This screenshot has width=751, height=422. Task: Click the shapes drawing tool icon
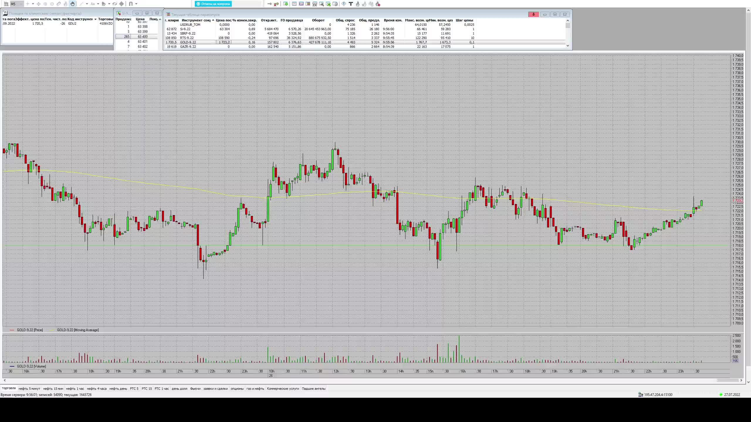(104, 4)
